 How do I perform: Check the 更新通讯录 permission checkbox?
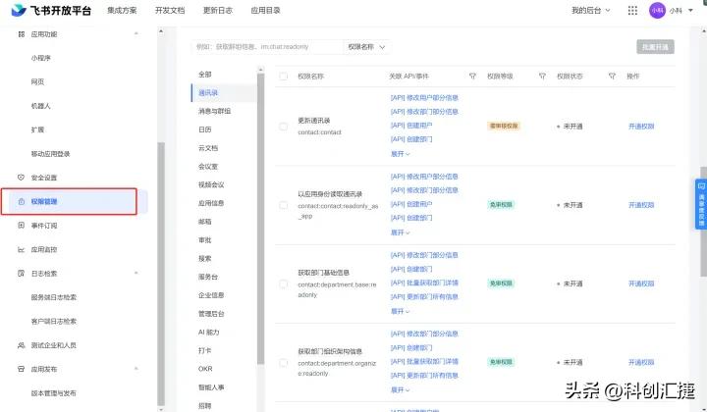click(284, 126)
